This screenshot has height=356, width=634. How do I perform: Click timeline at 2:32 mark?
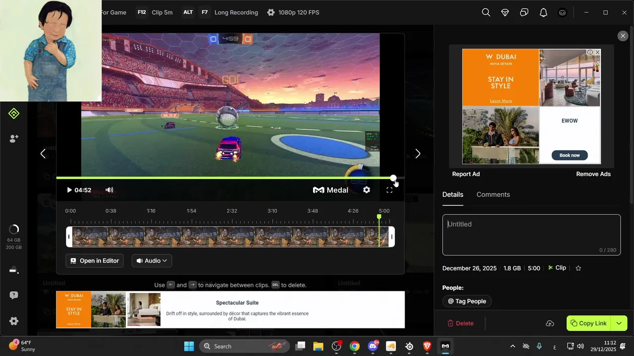pyautogui.click(x=232, y=211)
